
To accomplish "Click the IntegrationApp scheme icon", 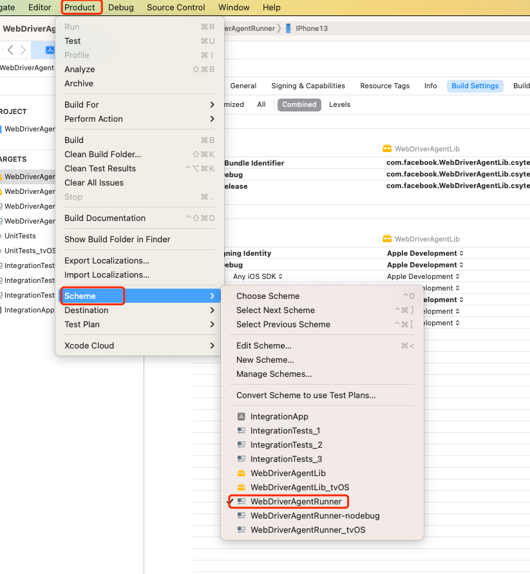I will tap(241, 417).
